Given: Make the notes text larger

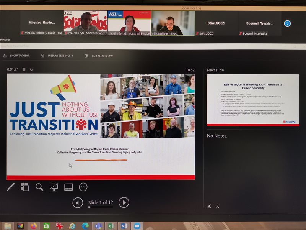Looking at the screenshot, I should (209, 206).
